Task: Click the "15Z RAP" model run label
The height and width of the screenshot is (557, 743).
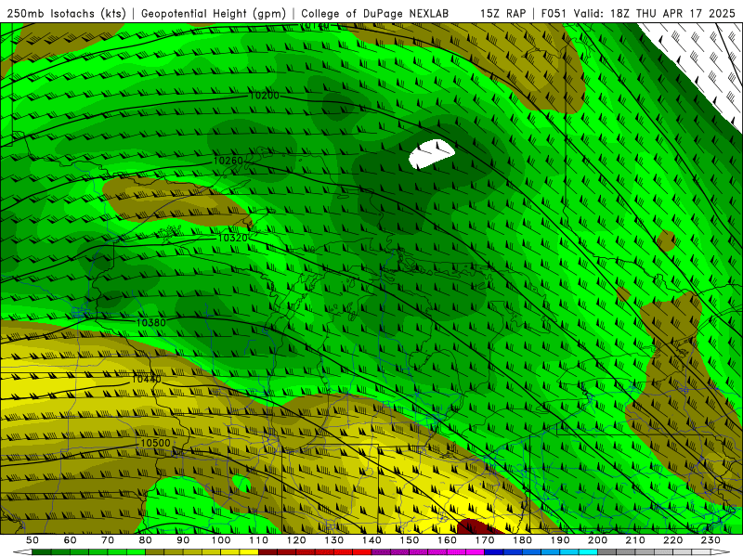Action: click(x=502, y=14)
